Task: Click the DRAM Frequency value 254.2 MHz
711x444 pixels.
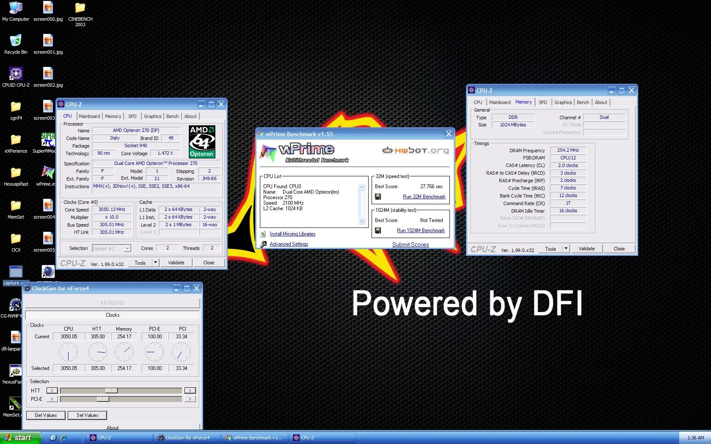Action: tap(568, 150)
